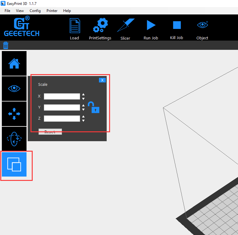
Task: Delete model with trash can icon
Action: coord(6,46)
